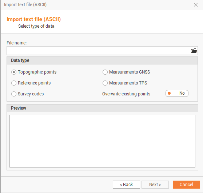
Task: Choose Measurements TPS option
Action: [105, 83]
